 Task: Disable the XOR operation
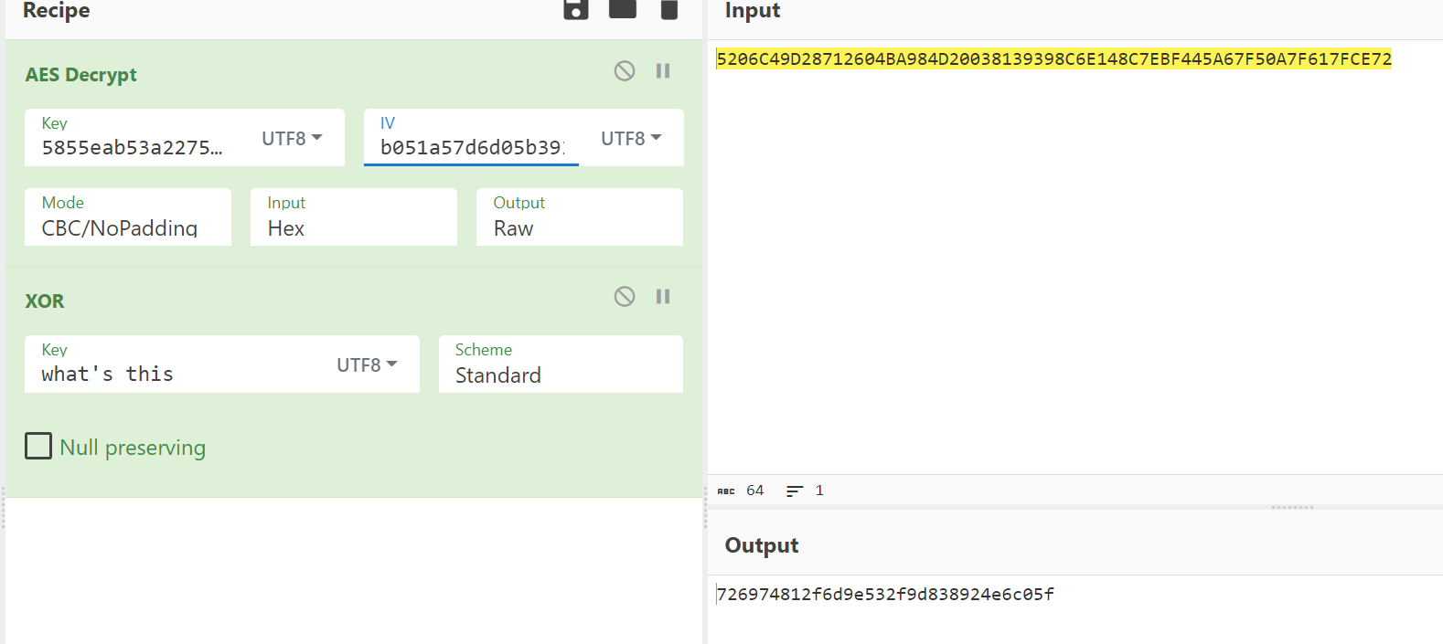(625, 297)
